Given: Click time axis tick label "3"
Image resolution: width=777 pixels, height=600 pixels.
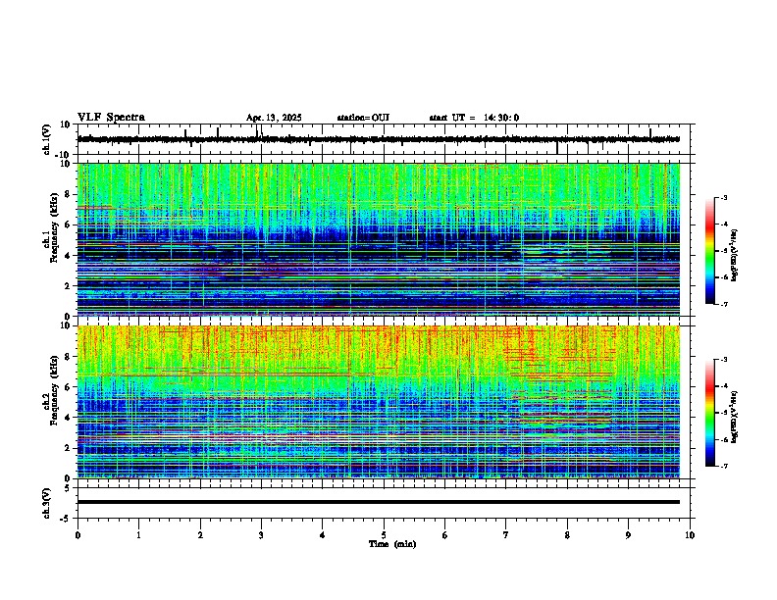Looking at the screenshot, I should 261,535.
